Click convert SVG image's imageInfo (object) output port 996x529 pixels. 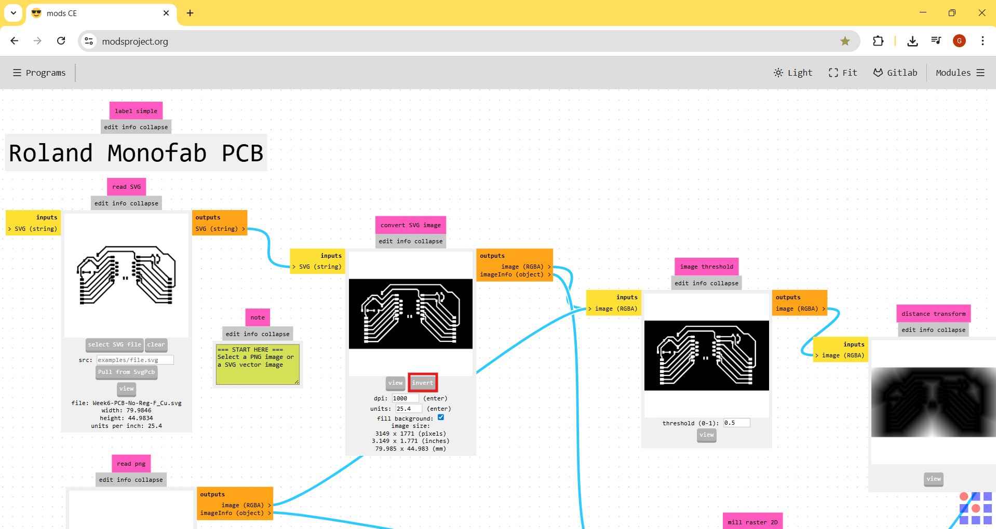[515, 275]
